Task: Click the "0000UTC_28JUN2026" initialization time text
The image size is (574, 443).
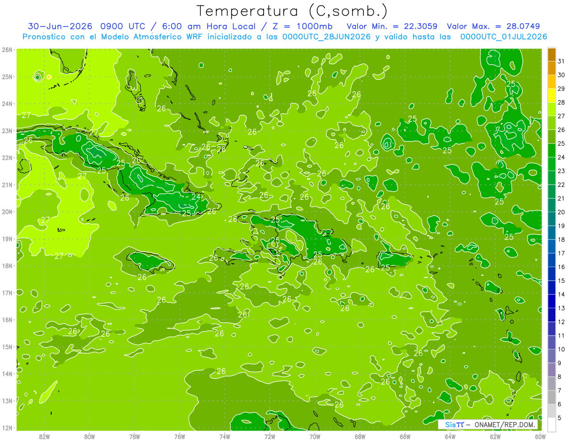Action: (x=327, y=37)
